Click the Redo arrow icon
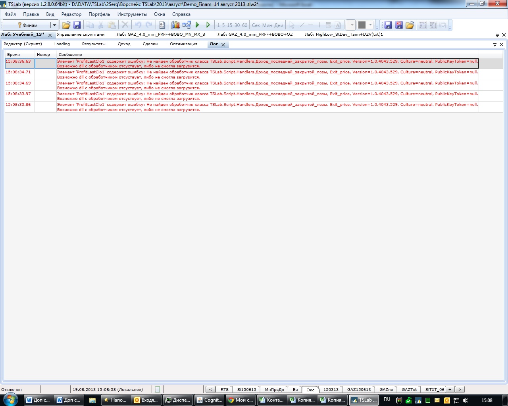The image size is (508, 406). 149,25
